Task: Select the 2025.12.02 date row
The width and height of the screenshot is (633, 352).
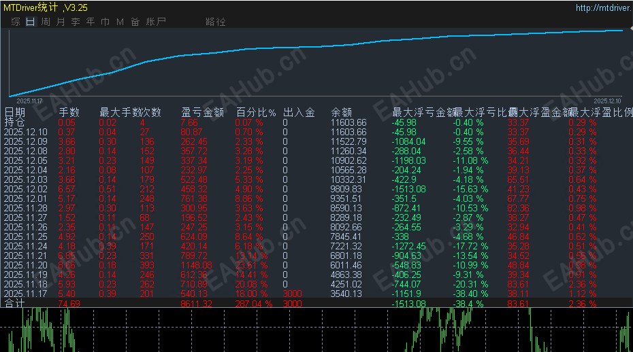Action: pos(25,190)
